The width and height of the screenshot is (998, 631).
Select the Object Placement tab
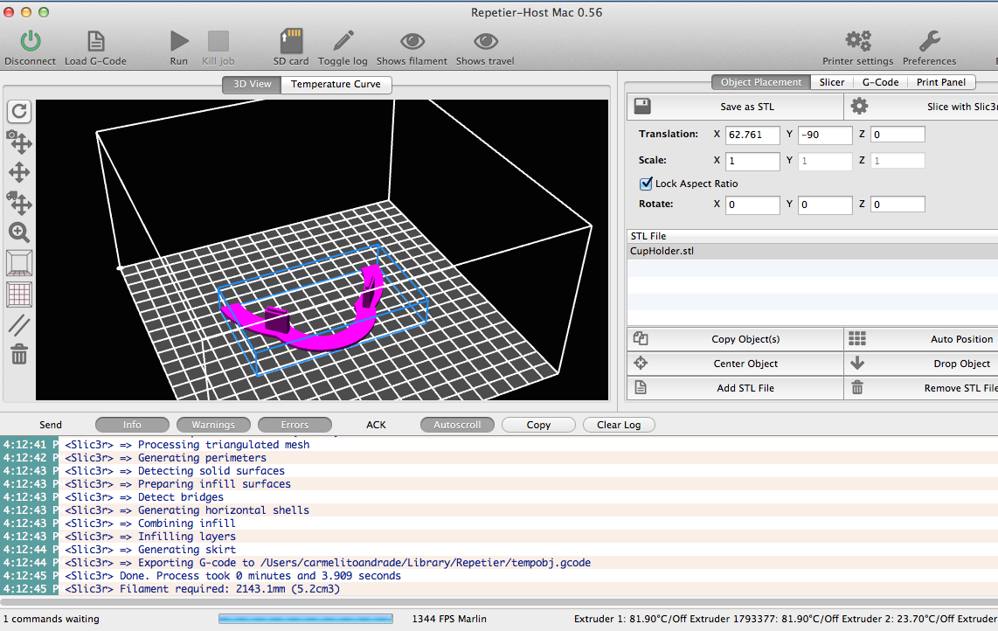(761, 82)
